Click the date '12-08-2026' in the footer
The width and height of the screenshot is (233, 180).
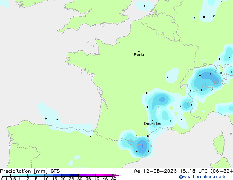click(x=160, y=171)
